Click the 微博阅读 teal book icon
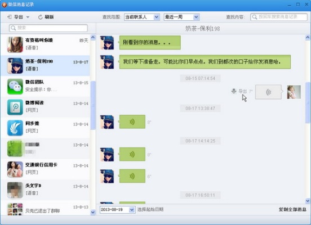The width and height of the screenshot is (311, 225). pyautogui.click(x=15, y=107)
